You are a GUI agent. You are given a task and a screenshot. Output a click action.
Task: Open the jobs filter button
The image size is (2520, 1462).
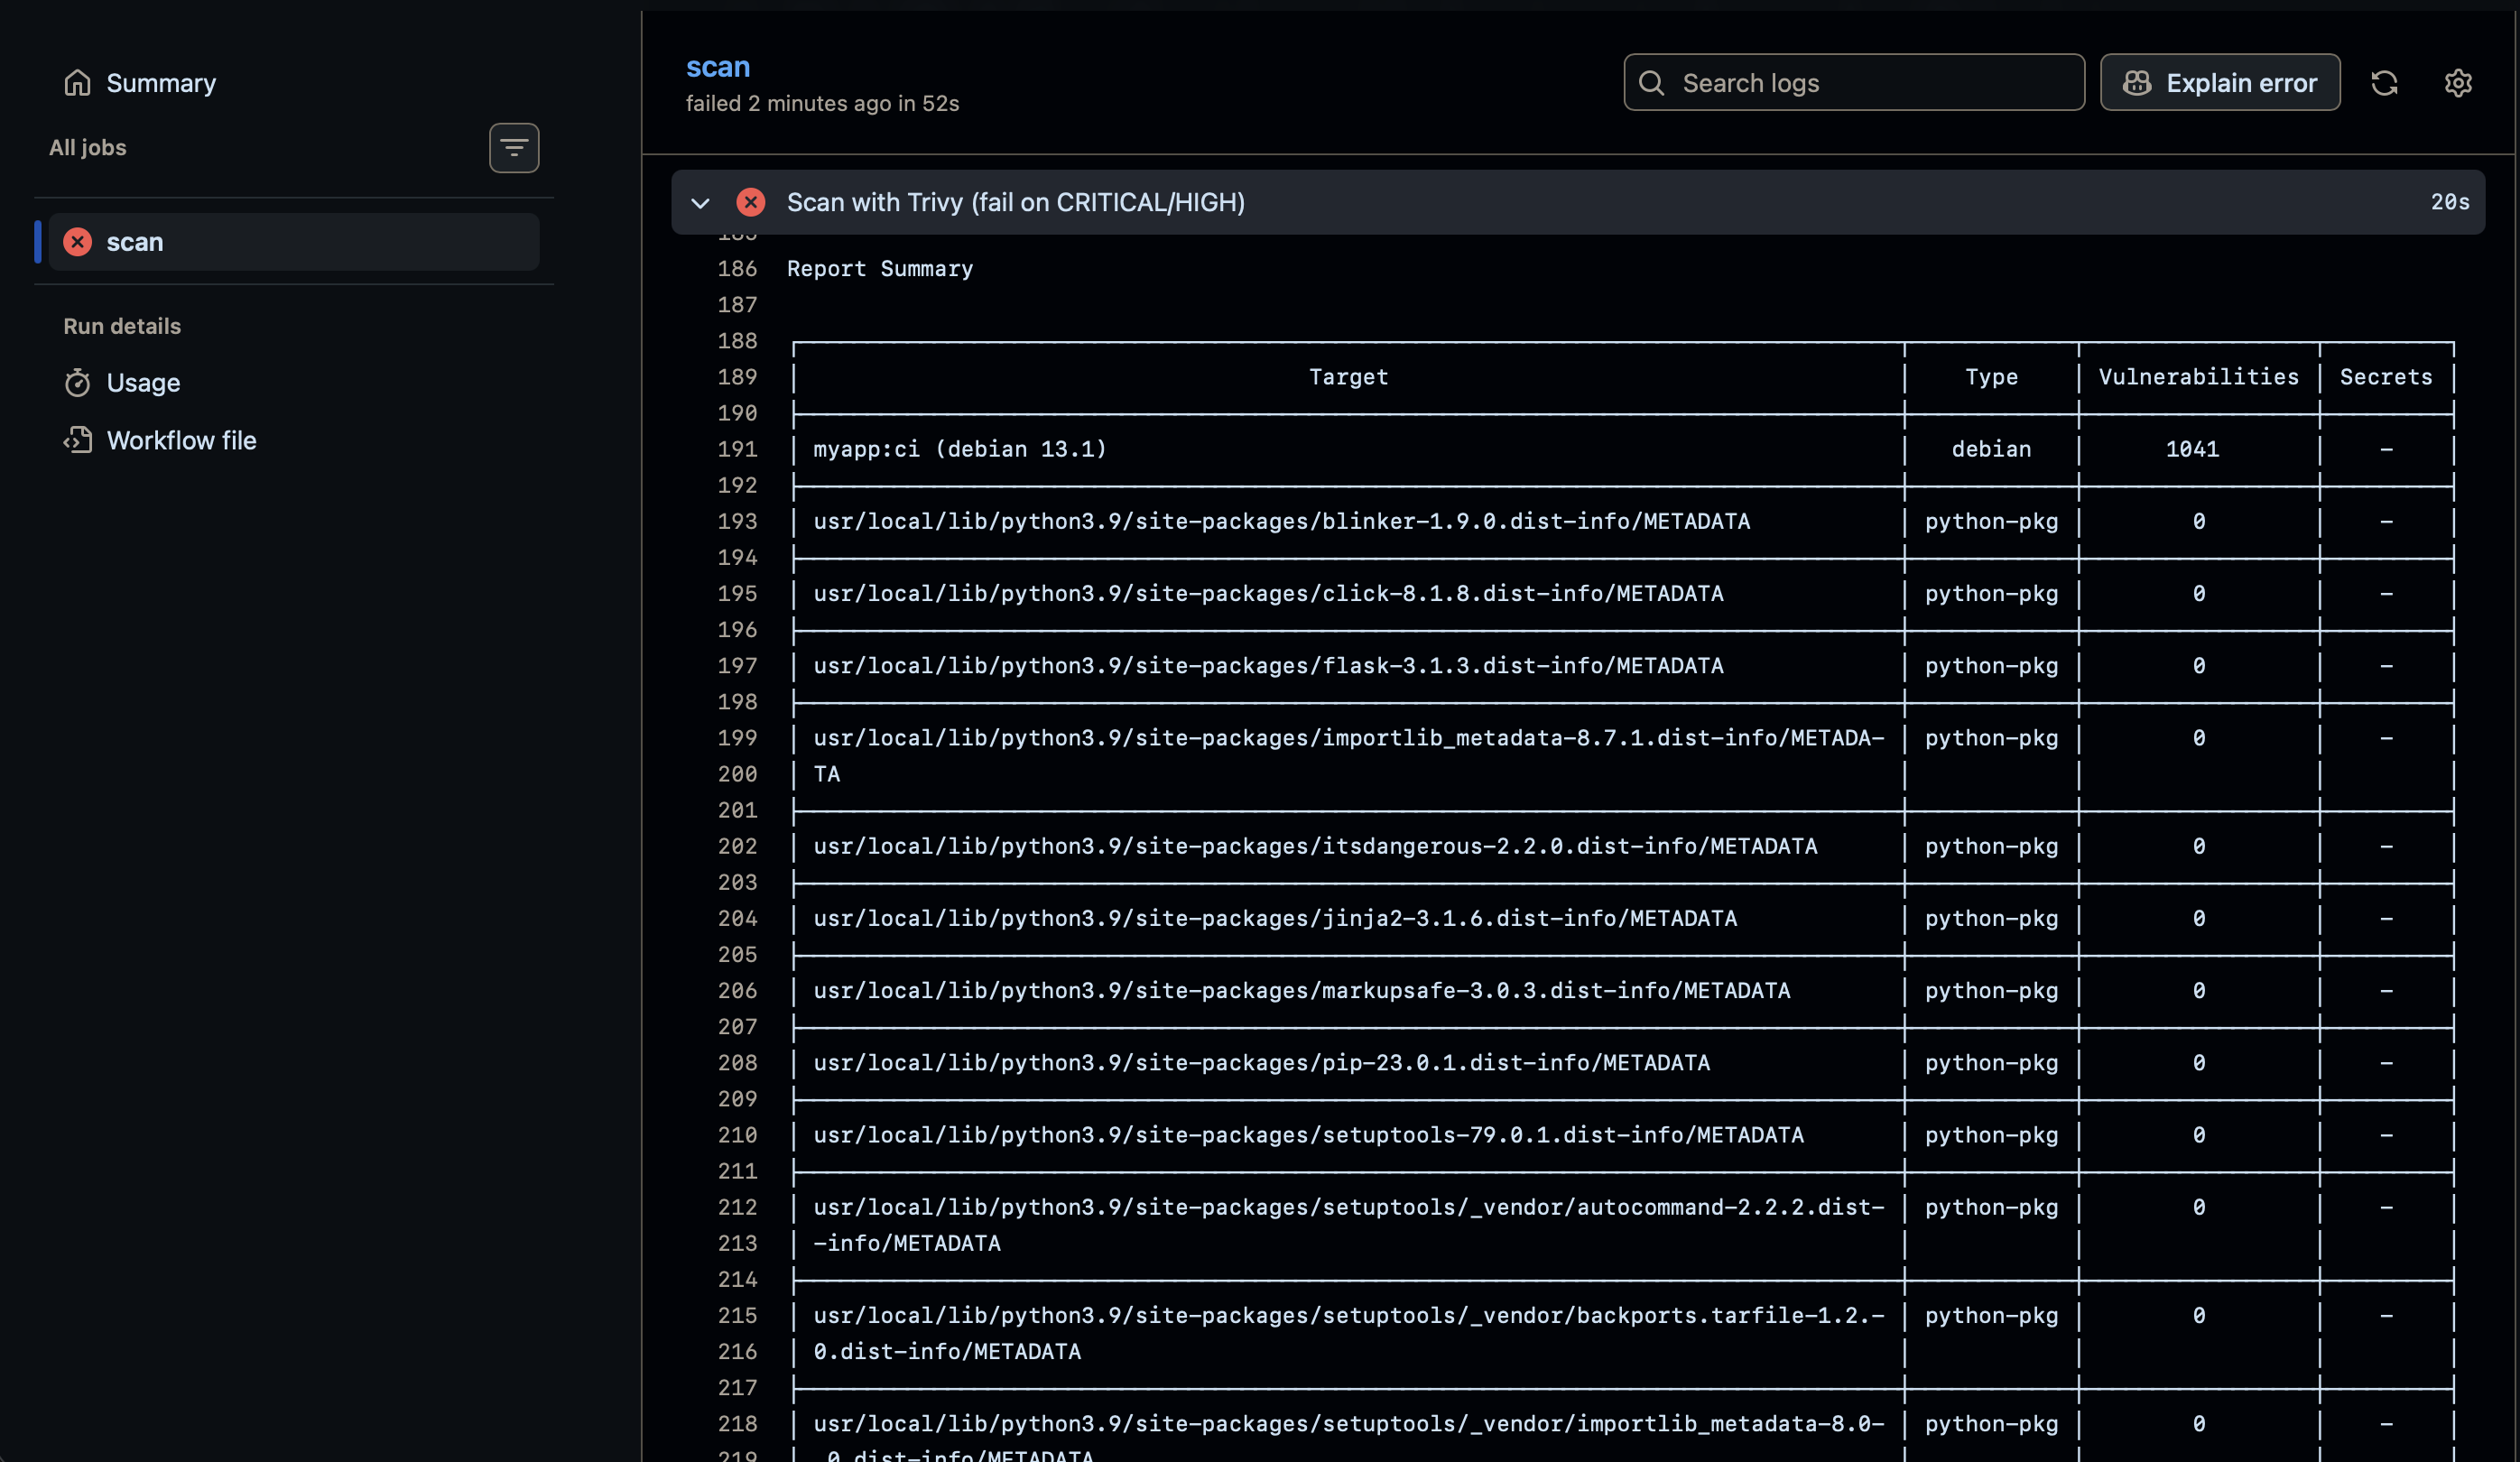[x=514, y=148]
